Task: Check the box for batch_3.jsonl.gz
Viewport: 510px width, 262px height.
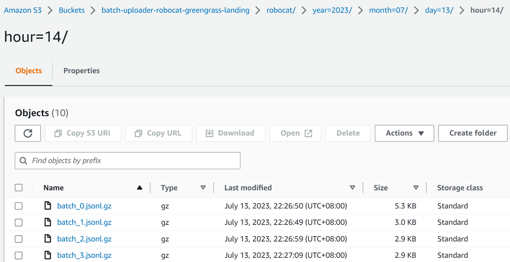Action: pyautogui.click(x=18, y=255)
